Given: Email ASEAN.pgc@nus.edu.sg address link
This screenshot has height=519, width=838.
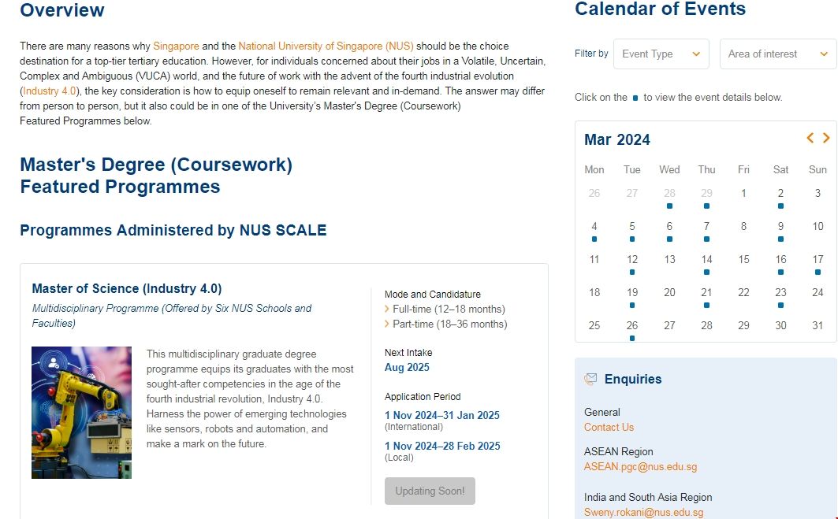Looking at the screenshot, I should 640,466.
